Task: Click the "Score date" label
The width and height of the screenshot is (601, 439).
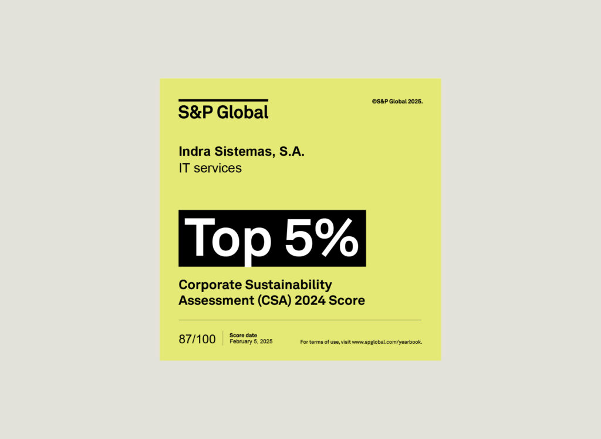Action: tap(243, 335)
